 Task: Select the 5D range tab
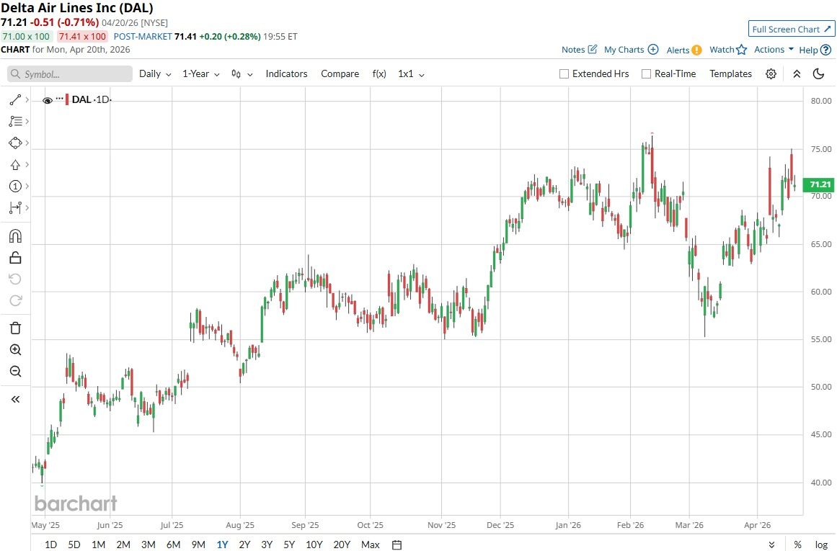[x=74, y=545]
